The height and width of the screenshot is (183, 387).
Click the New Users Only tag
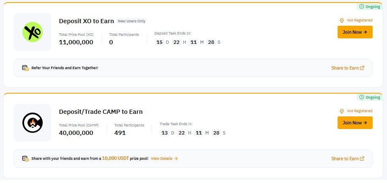coord(131,21)
